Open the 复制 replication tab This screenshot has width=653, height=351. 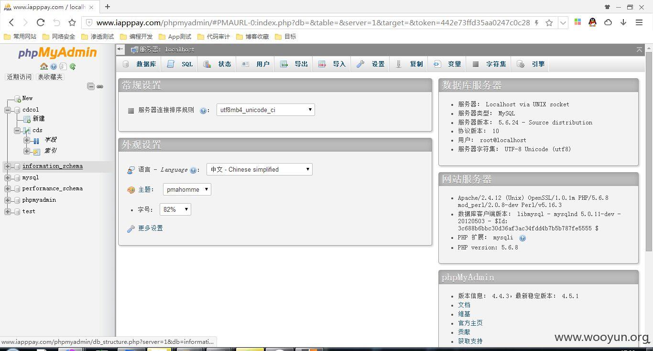point(409,64)
